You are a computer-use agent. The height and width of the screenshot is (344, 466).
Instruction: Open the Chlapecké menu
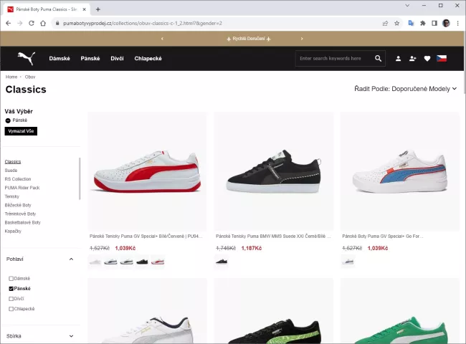pyautogui.click(x=148, y=59)
